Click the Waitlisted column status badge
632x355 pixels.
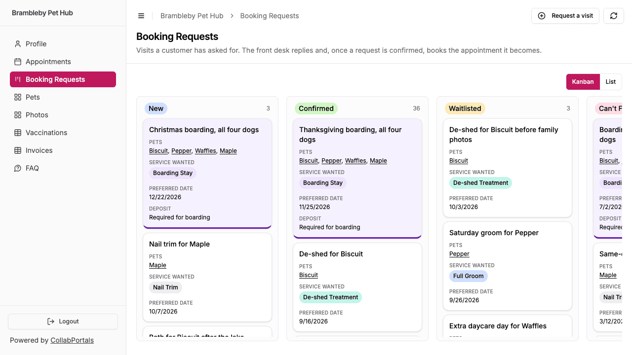pyautogui.click(x=465, y=108)
